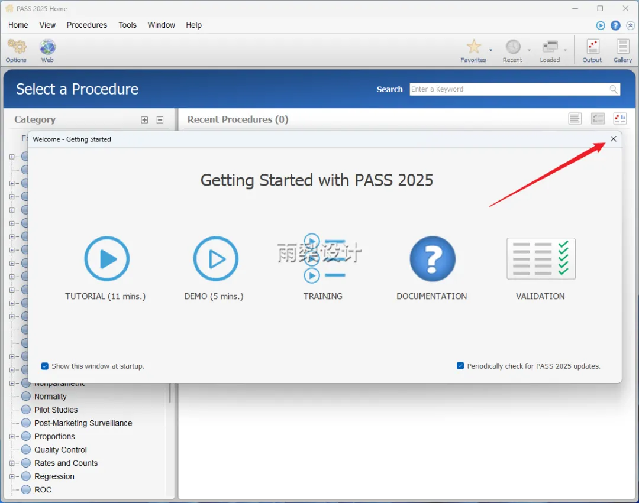Switch recent procedures to details view icon
Image resolution: width=639 pixels, height=503 pixels.
point(598,119)
